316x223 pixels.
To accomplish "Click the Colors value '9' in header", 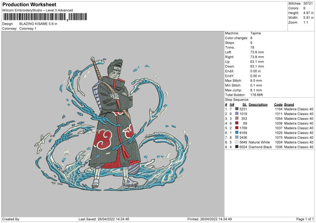I will pos(304,8).
